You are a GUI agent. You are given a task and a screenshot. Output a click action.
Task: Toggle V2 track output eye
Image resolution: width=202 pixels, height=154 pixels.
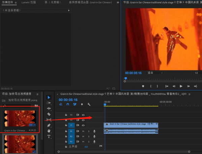[x=83, y=120]
